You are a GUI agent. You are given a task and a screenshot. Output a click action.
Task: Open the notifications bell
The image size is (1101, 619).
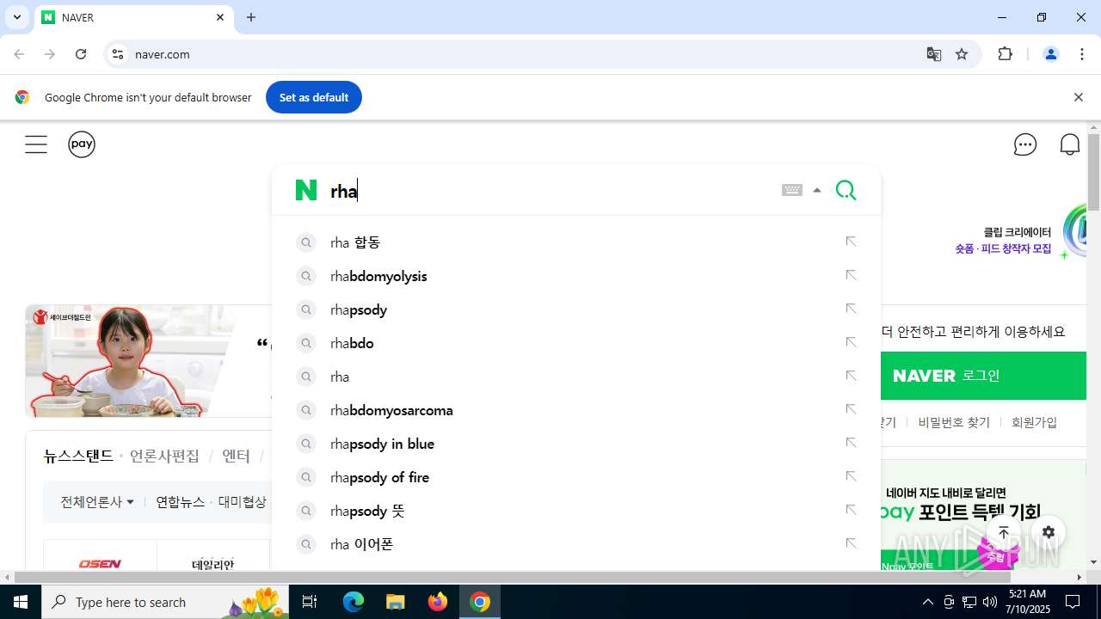coord(1070,144)
